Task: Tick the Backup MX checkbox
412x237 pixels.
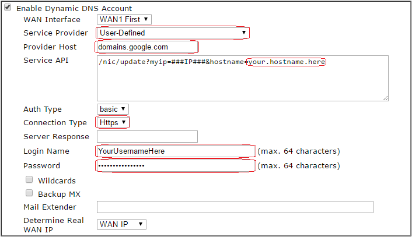Action: pyautogui.click(x=29, y=193)
